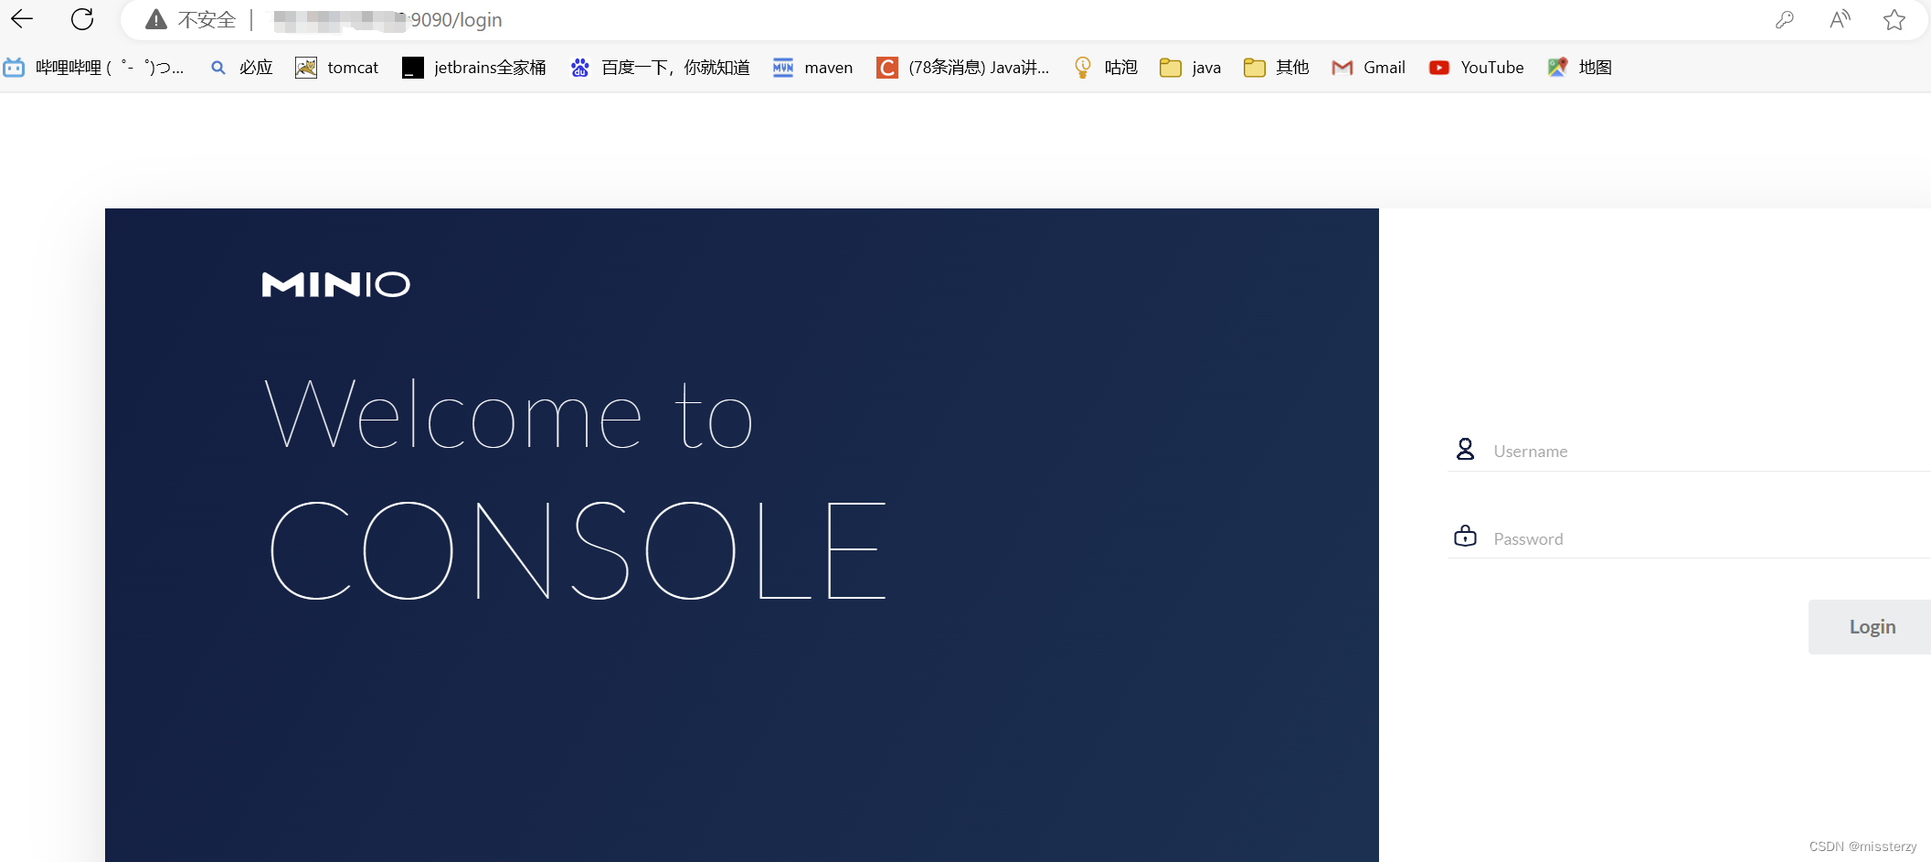Open the jetbrains全家桶 bookmark
Viewport: 1931px width, 862px height.
(472, 67)
